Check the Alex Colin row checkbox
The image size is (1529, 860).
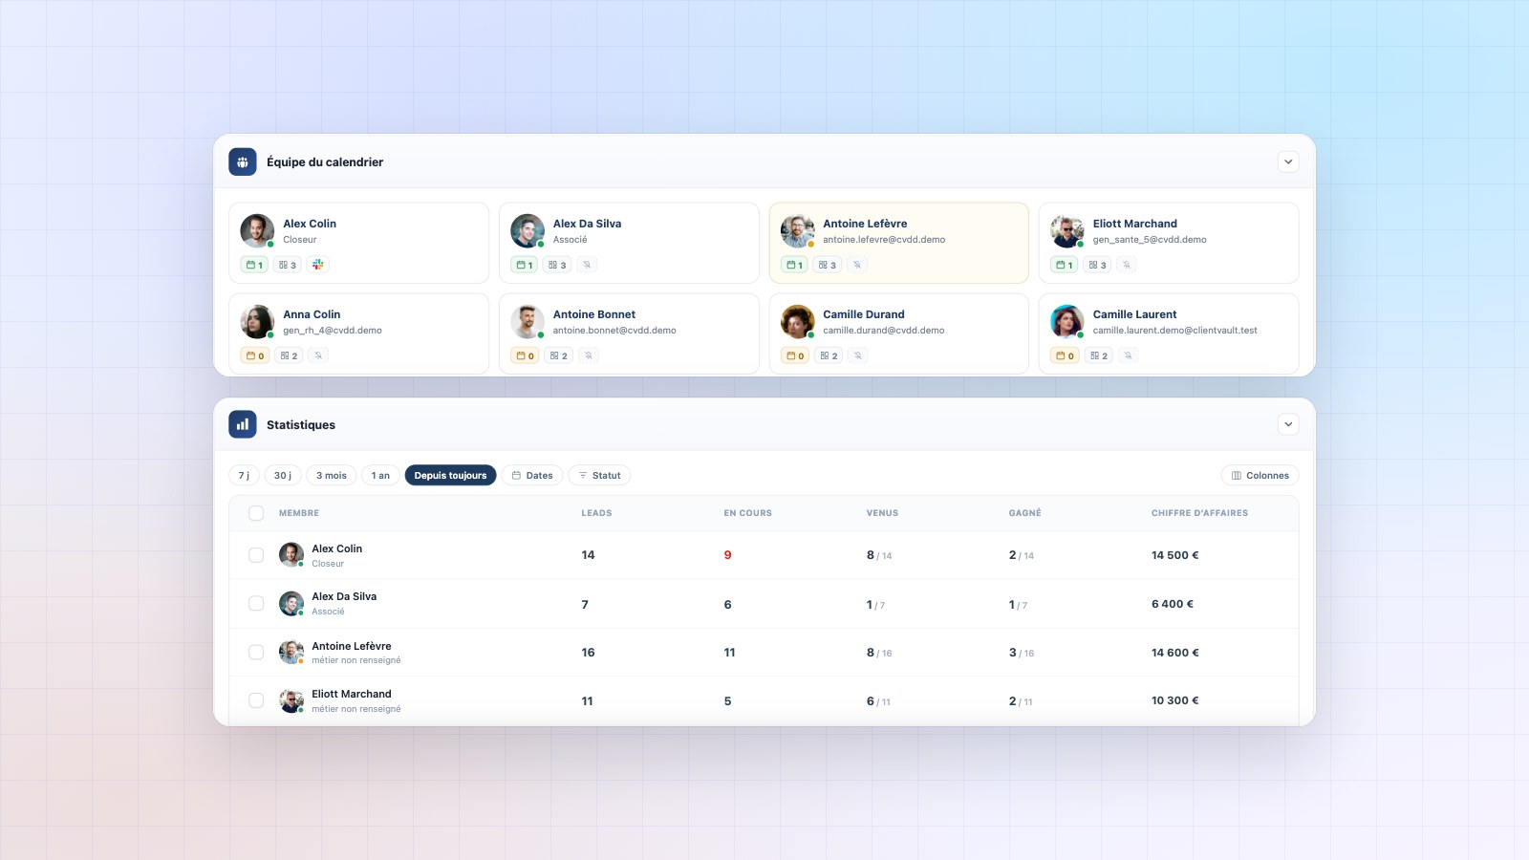click(256, 555)
